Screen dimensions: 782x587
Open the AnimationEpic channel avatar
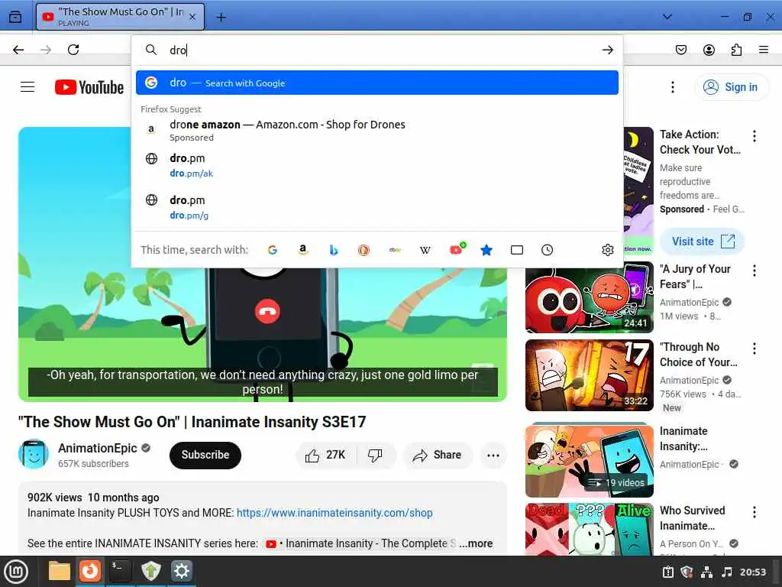[x=34, y=454]
